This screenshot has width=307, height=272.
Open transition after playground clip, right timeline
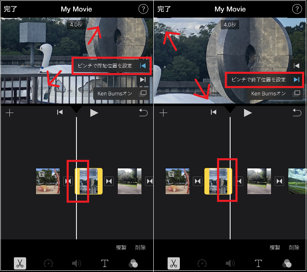point(197,181)
